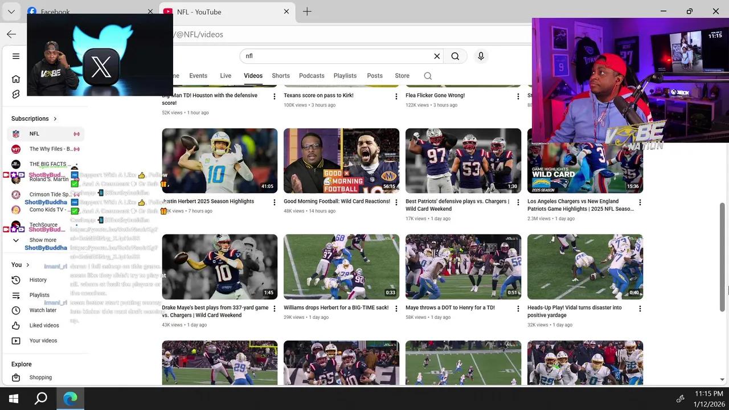Open the YouTube hamburger guide menu
729x410 pixels.
(x=16, y=56)
